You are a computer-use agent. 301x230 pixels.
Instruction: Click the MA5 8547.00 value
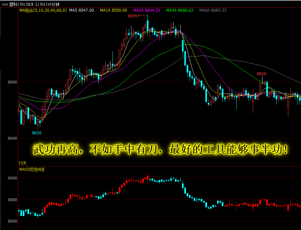(x=82, y=10)
